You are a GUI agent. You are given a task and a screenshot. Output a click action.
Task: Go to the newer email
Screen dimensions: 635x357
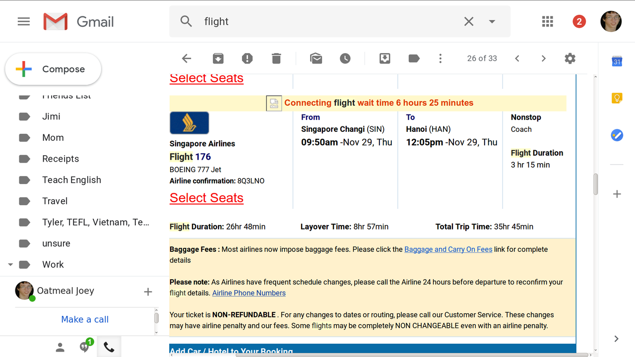(x=517, y=59)
